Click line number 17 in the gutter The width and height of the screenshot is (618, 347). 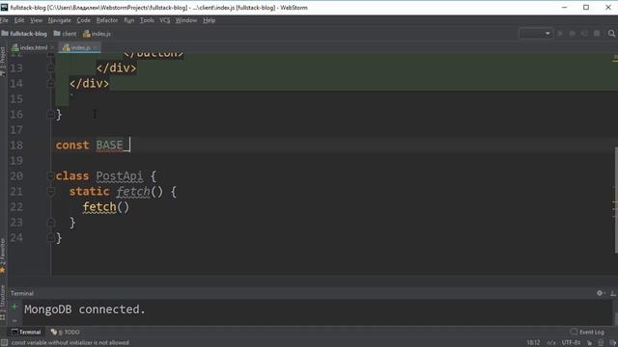16,130
